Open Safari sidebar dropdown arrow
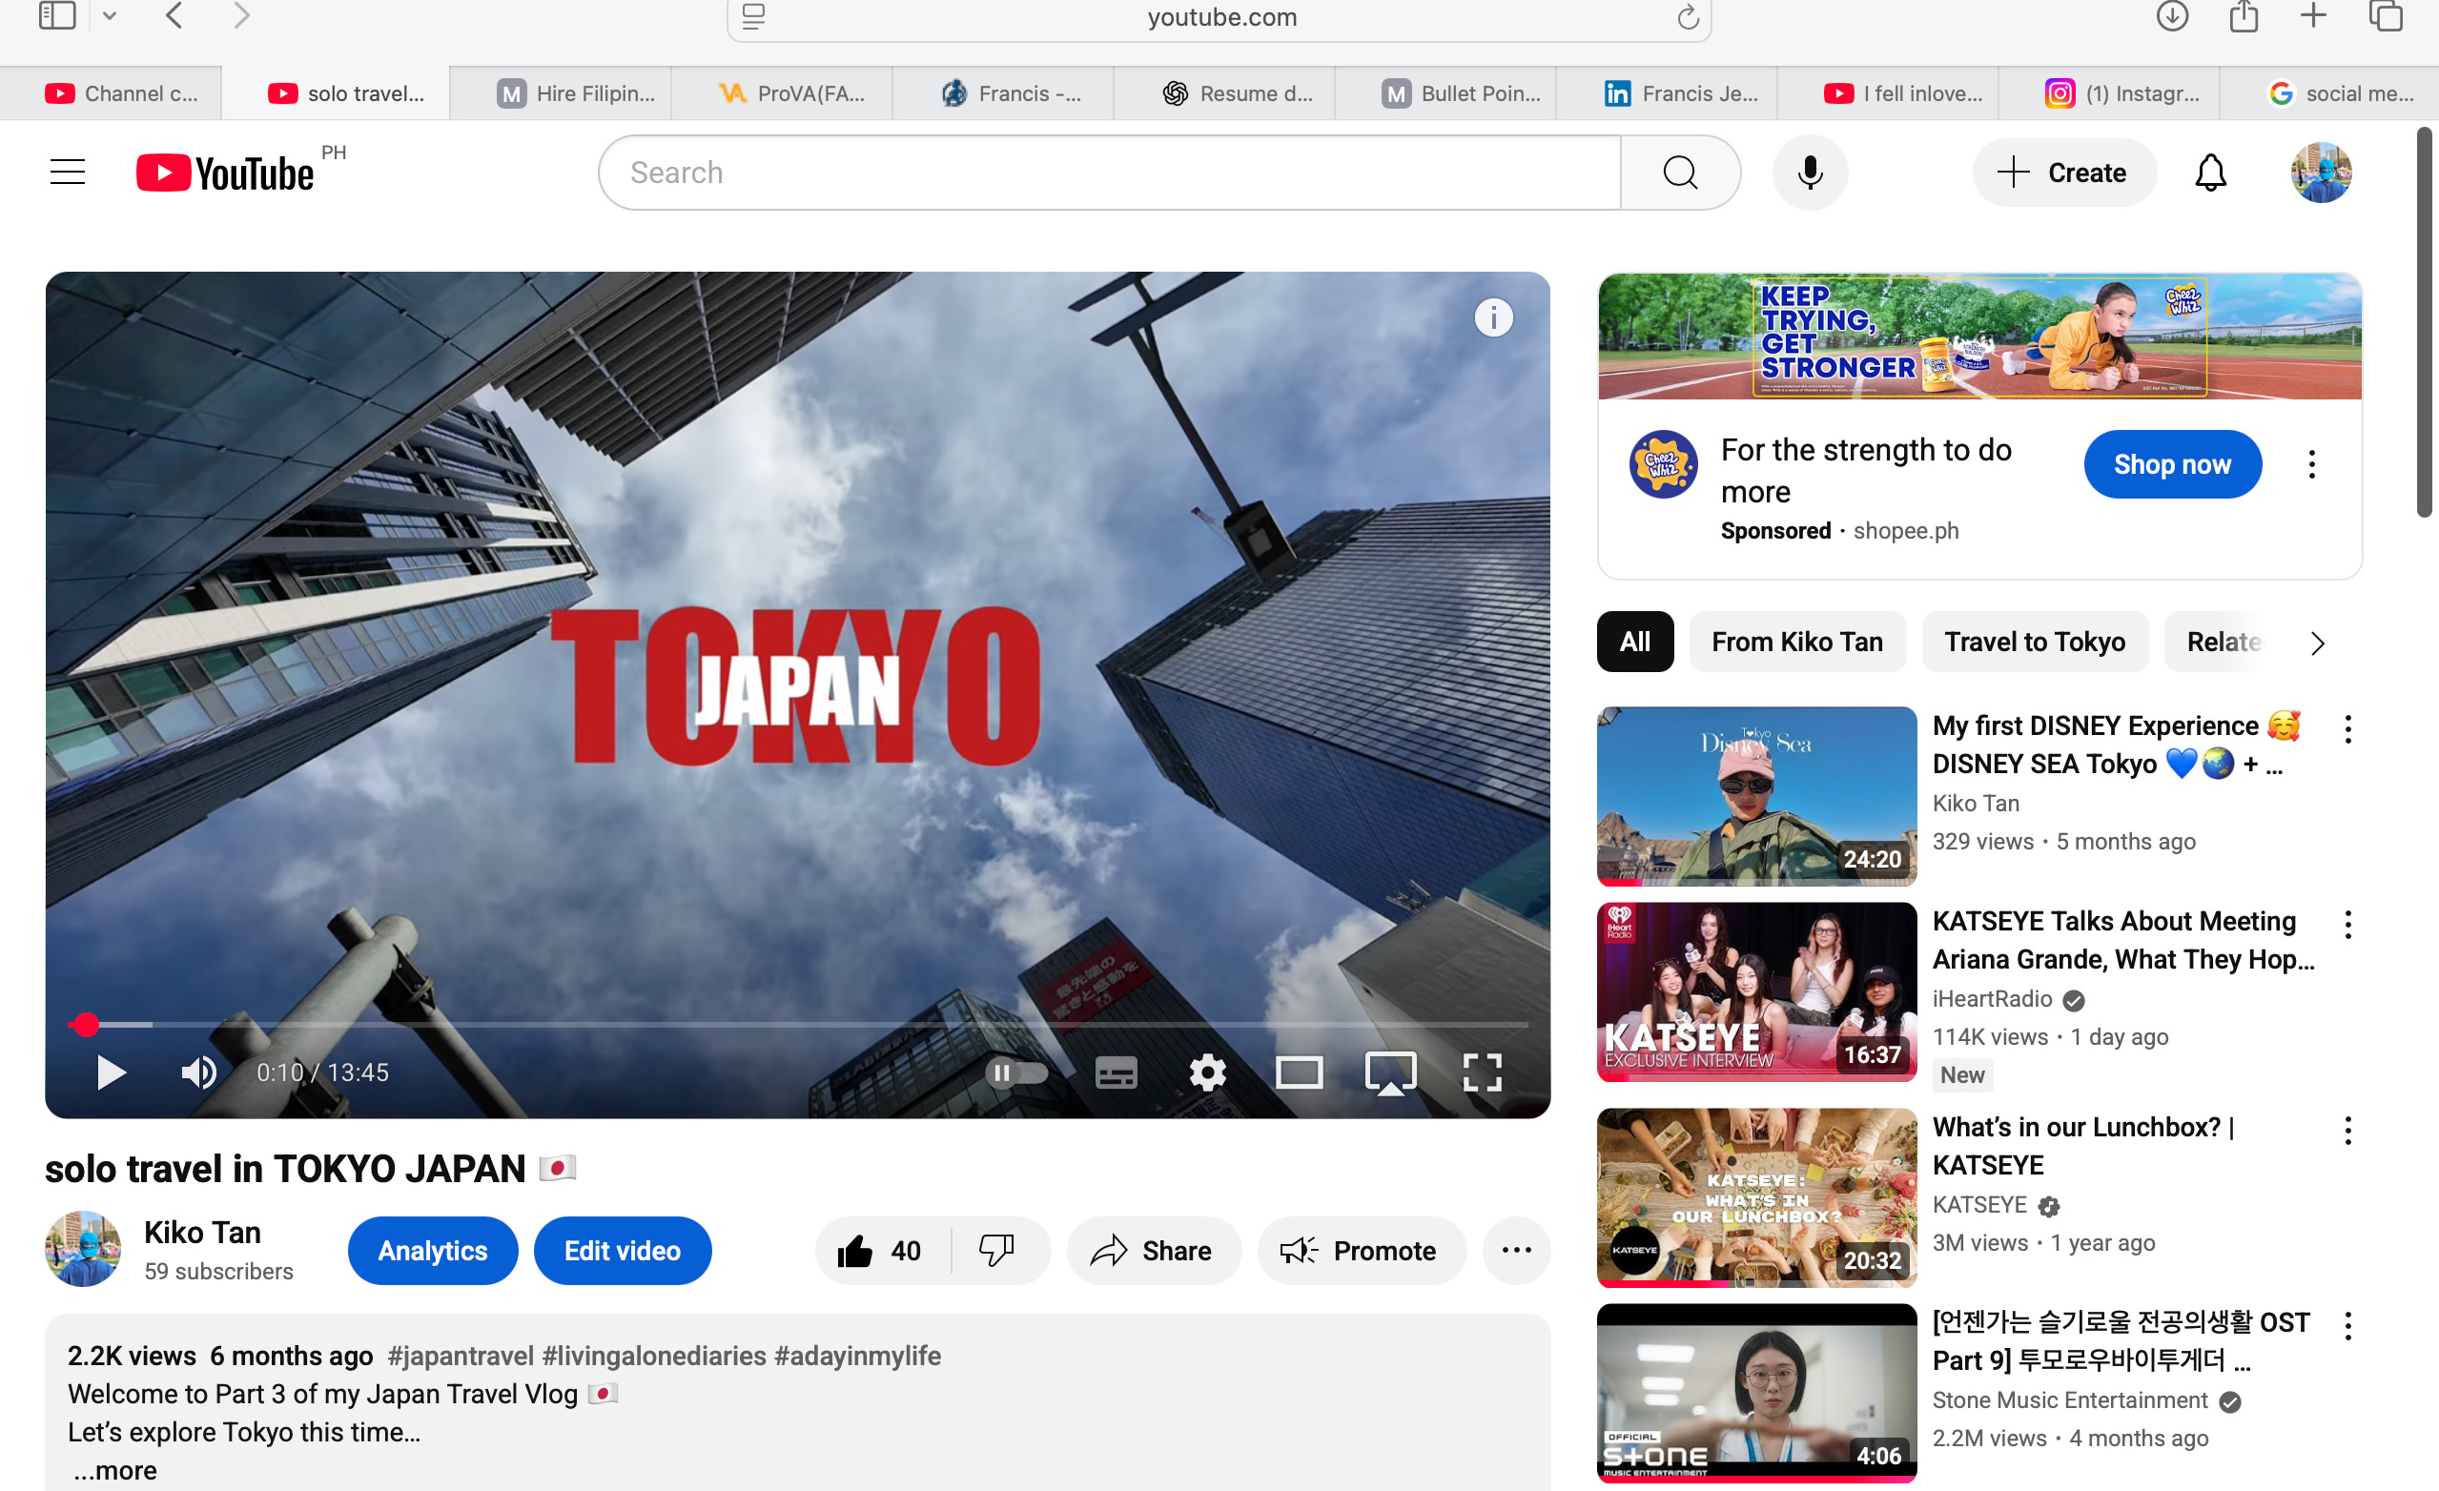The width and height of the screenshot is (2439, 1491). coord(110,16)
